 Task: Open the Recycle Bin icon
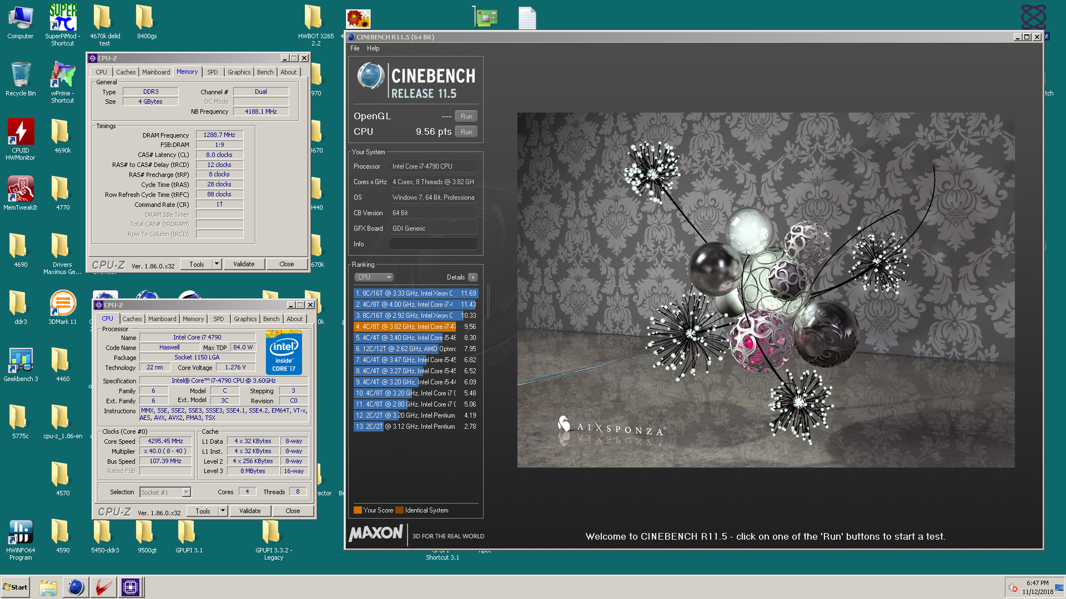coord(21,79)
